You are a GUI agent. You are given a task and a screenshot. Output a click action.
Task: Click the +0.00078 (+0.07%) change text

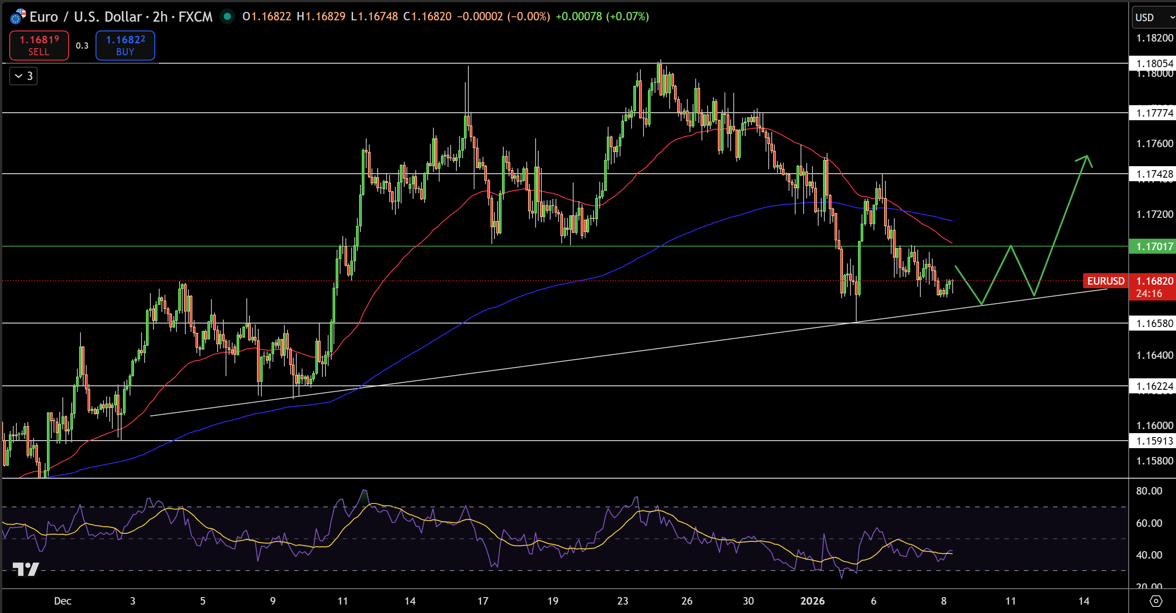[602, 16]
